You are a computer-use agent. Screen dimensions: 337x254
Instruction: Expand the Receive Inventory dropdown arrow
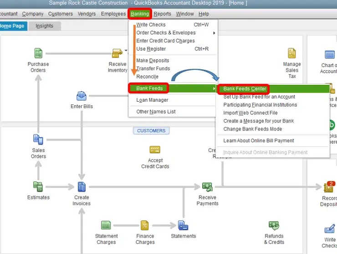click(x=126, y=51)
